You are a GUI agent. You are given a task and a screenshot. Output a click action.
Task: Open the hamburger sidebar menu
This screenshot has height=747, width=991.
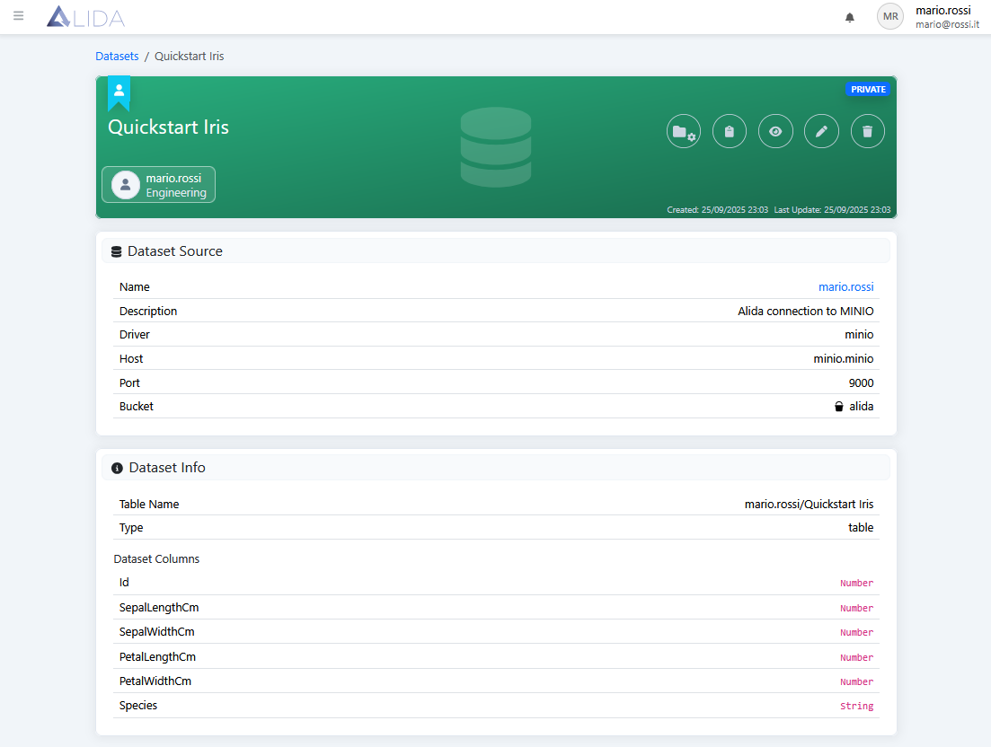tap(18, 16)
